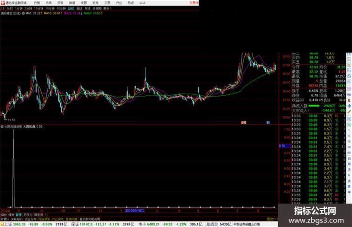Click the settings circle beside the stock name
Screen dimensions: 352x227
pyautogui.click(x=23, y=13)
